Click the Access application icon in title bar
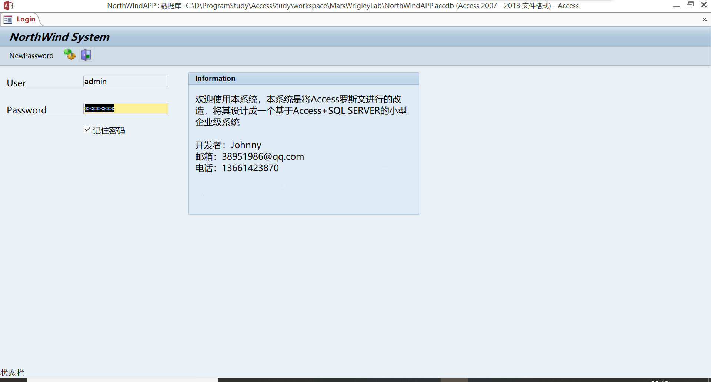711x382 pixels. coord(8,6)
